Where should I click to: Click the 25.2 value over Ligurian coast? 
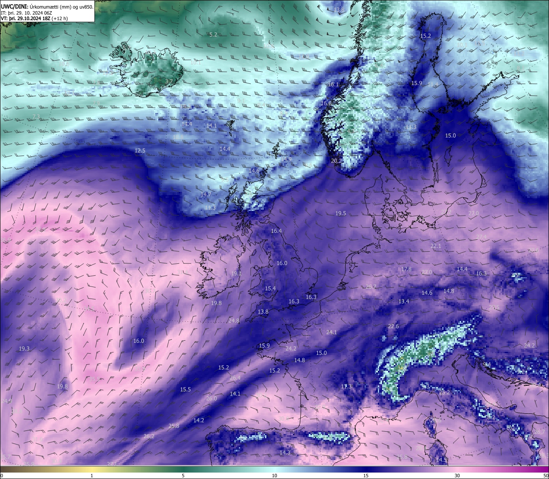coord(444,393)
